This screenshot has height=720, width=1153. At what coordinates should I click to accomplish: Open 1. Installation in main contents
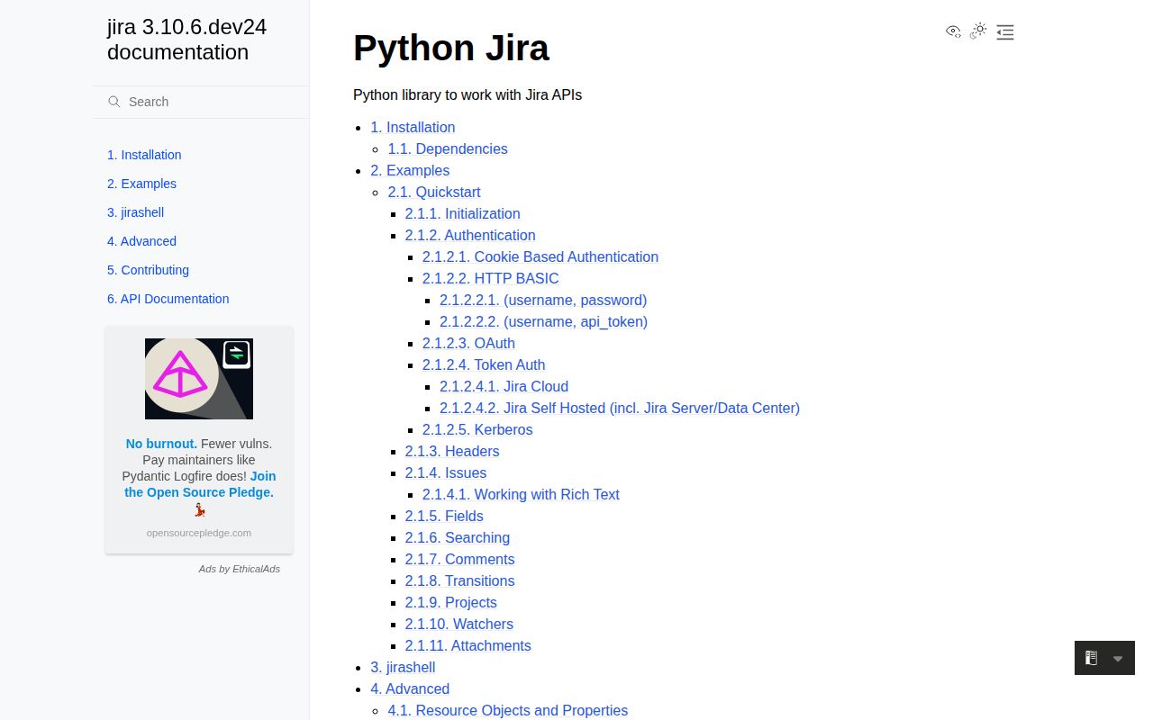(x=413, y=127)
